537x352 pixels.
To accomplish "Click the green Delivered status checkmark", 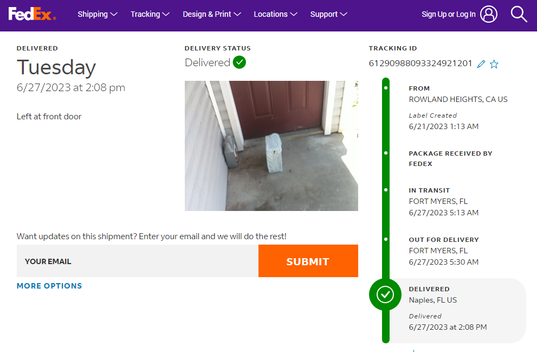I will [x=240, y=62].
